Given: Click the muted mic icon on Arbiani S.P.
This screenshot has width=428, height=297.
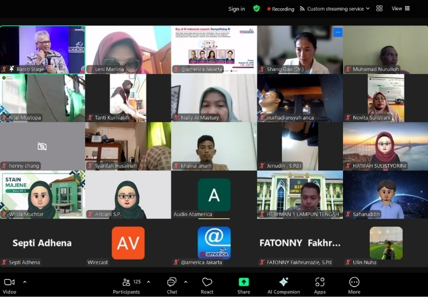Looking at the screenshot, I should click(x=90, y=215).
